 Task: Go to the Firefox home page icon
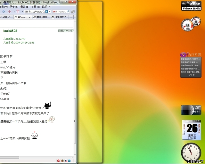(x=4, y=12)
